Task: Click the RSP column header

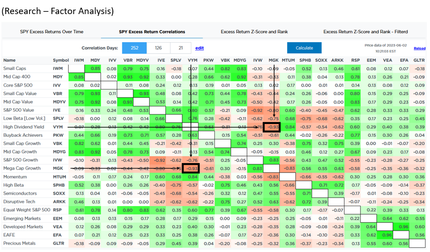Action: pos(355,60)
